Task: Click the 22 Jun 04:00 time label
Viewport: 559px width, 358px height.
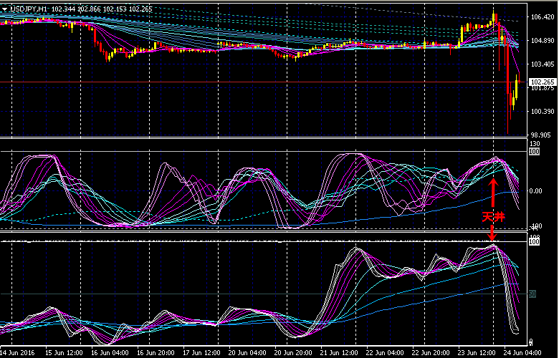Action: click(386, 353)
